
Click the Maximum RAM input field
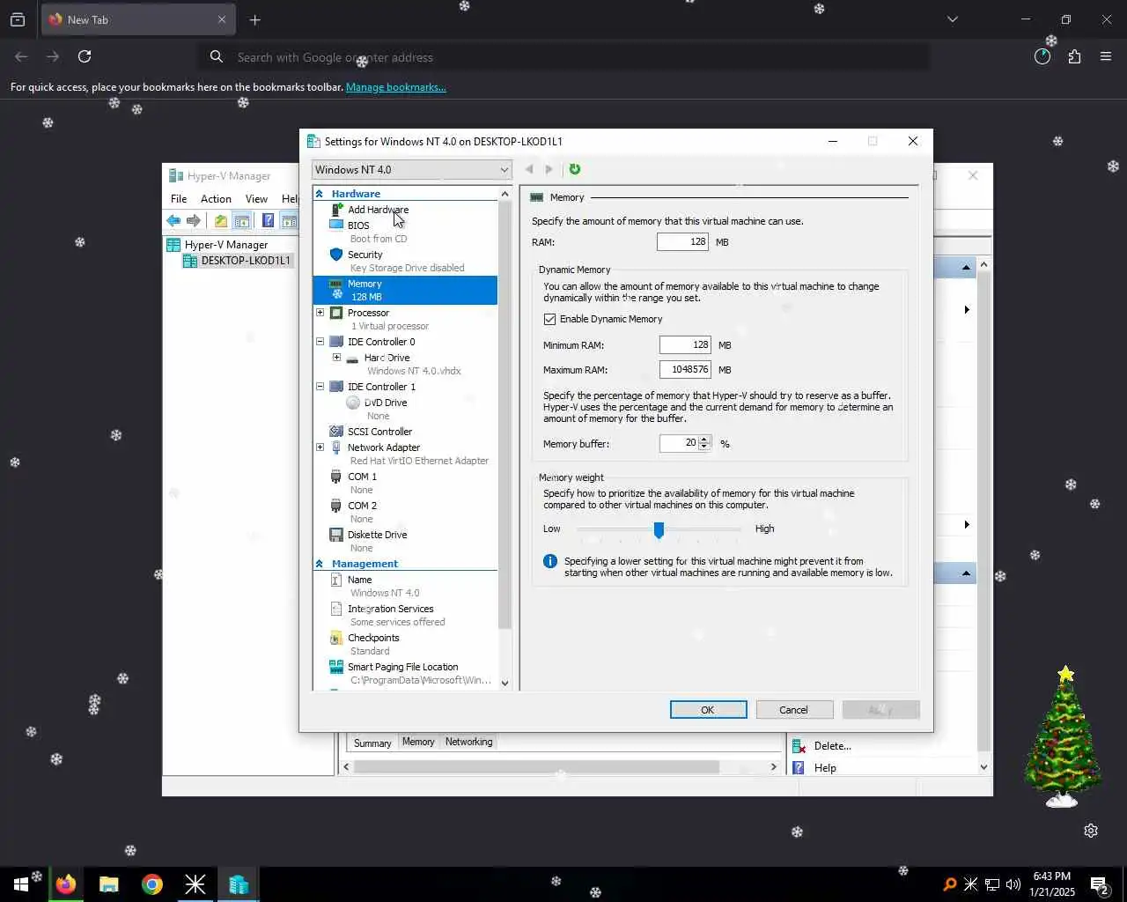pyautogui.click(x=685, y=370)
